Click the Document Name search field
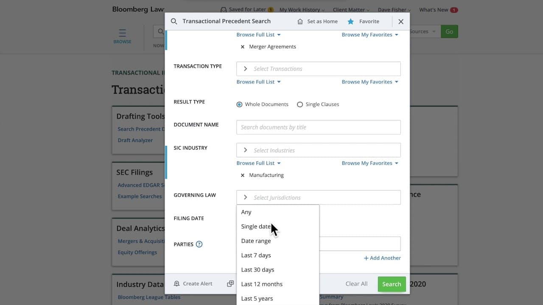Image resolution: width=543 pixels, height=305 pixels. [319, 127]
